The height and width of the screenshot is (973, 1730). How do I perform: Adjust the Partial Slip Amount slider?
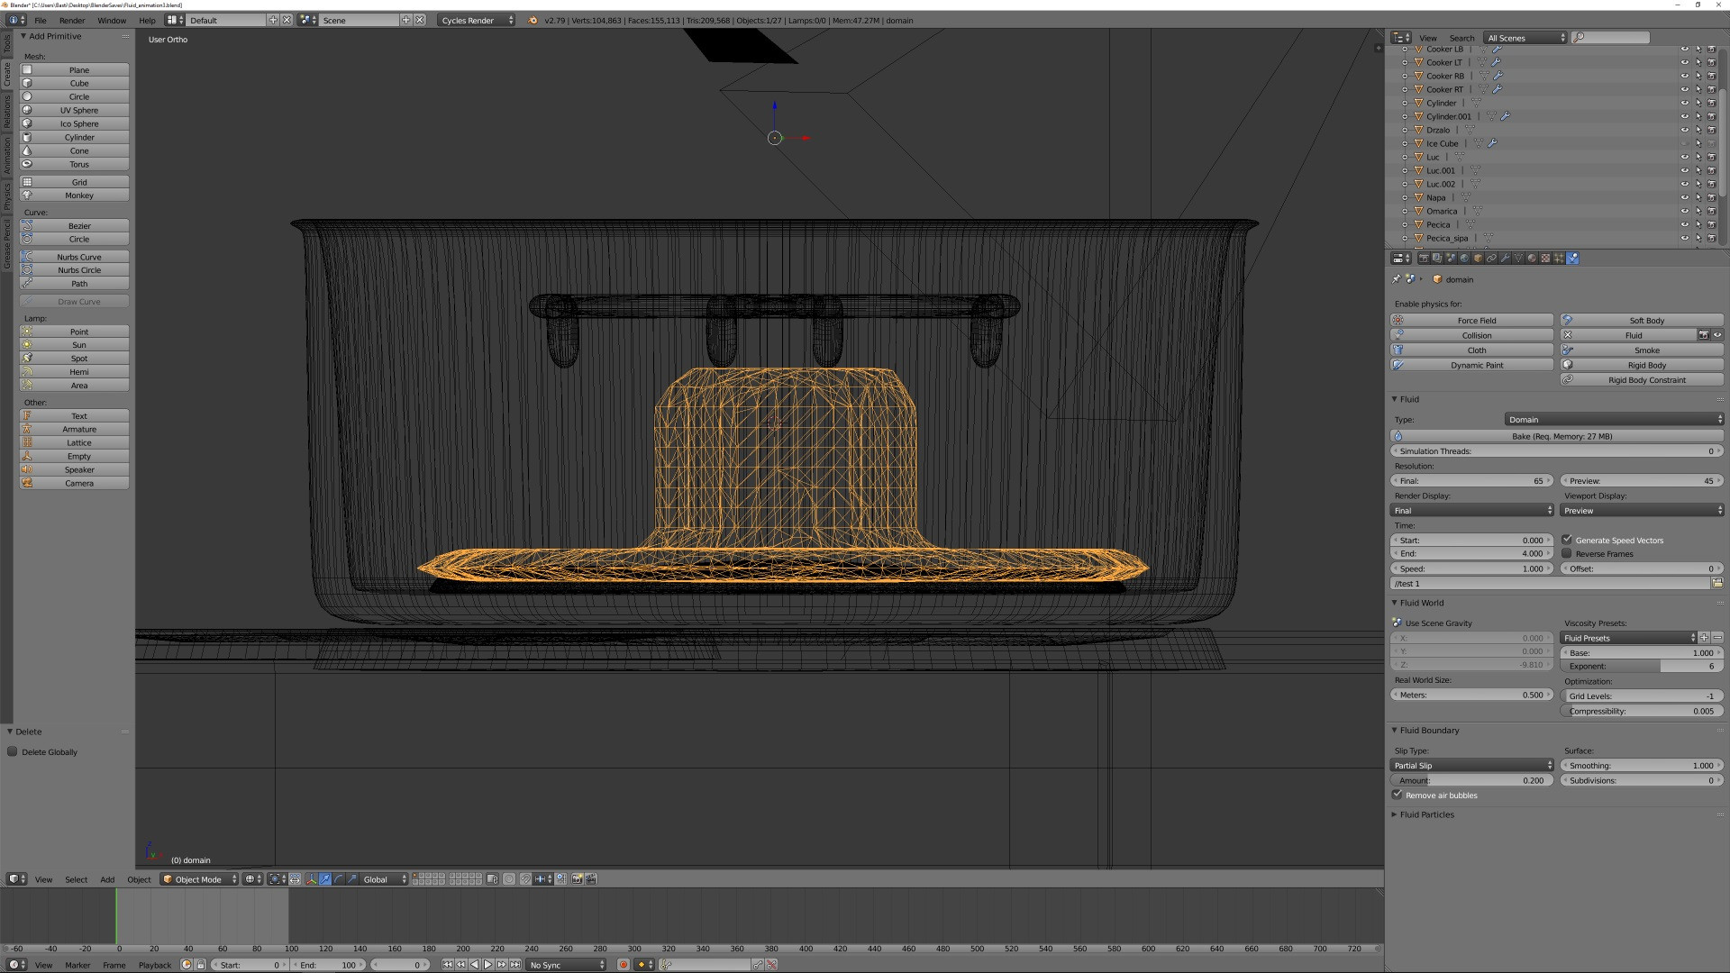[1472, 780]
